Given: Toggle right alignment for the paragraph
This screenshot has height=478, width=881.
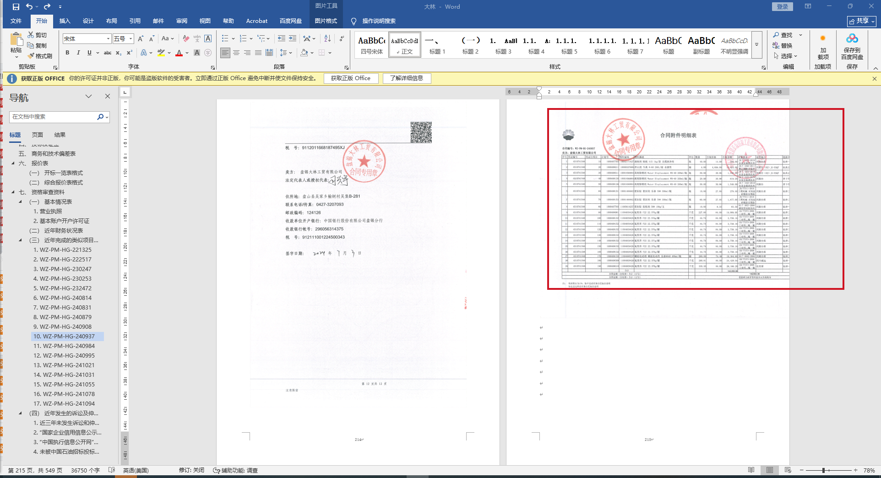Looking at the screenshot, I should 247,53.
